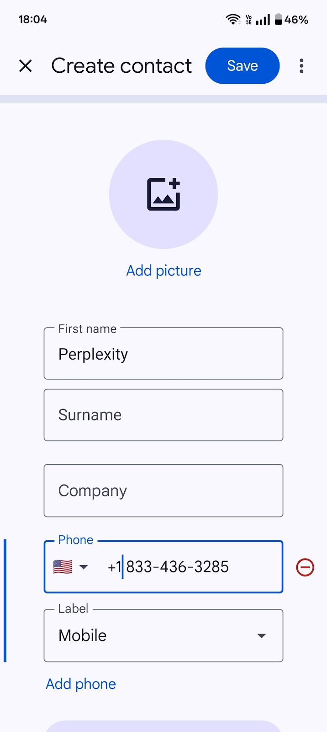Screen dimensions: 327x732
Task: Tap the clock time in status bar
Action: [x=33, y=20]
